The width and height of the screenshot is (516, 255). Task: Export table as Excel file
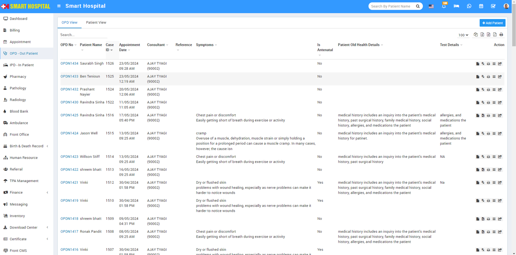point(482,35)
